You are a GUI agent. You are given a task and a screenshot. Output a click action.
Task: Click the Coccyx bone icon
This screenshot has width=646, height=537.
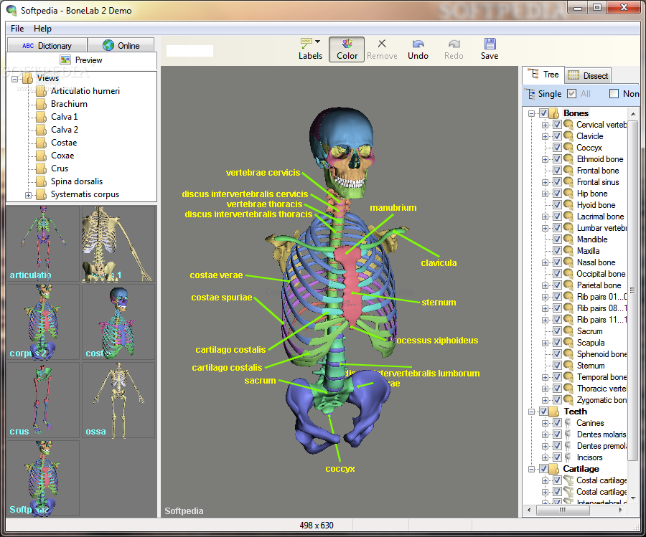(568, 147)
